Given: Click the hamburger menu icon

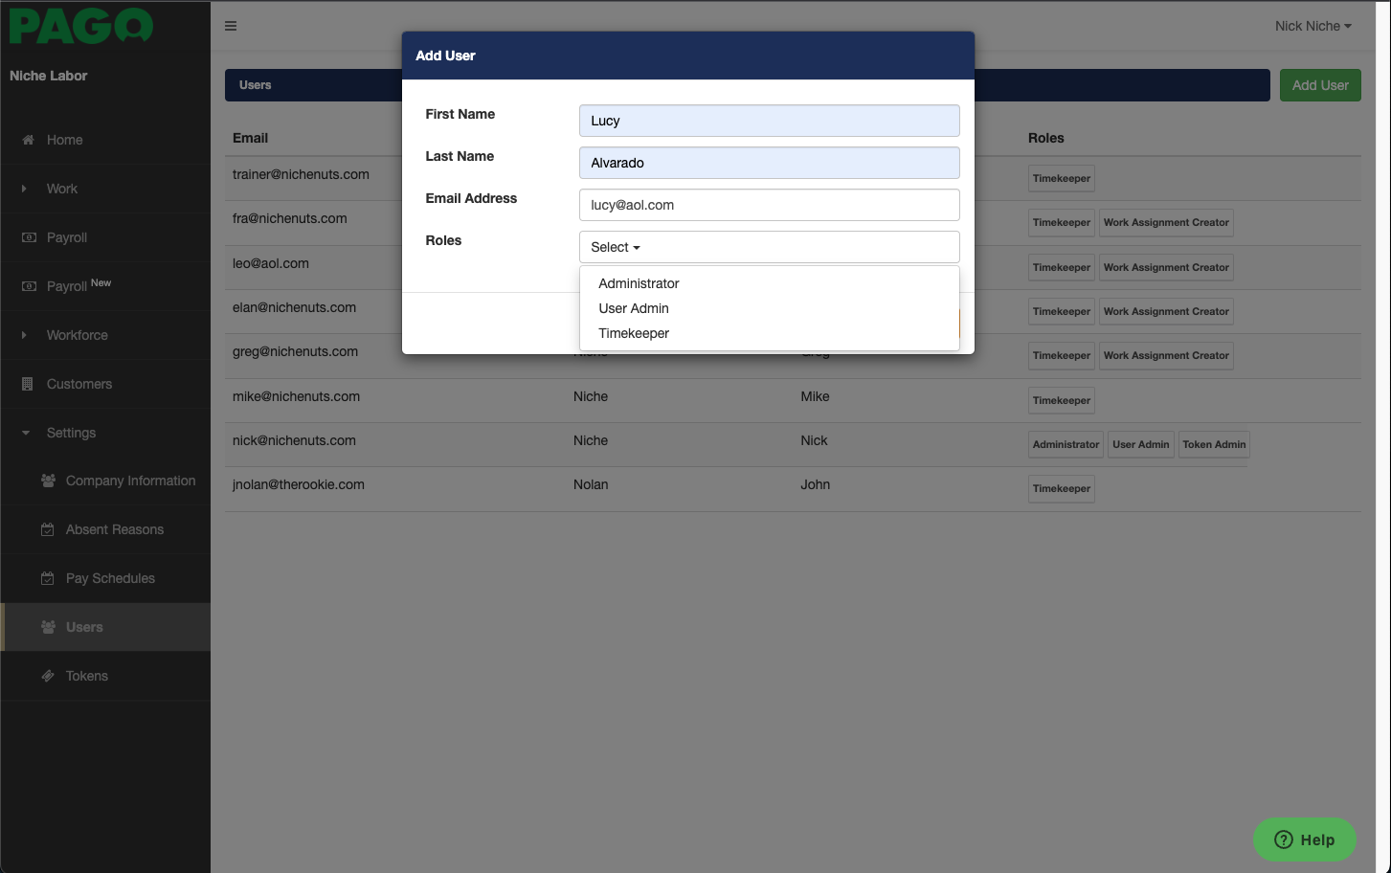Looking at the screenshot, I should [x=231, y=26].
